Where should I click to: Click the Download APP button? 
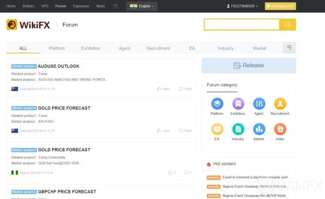click(280, 6)
